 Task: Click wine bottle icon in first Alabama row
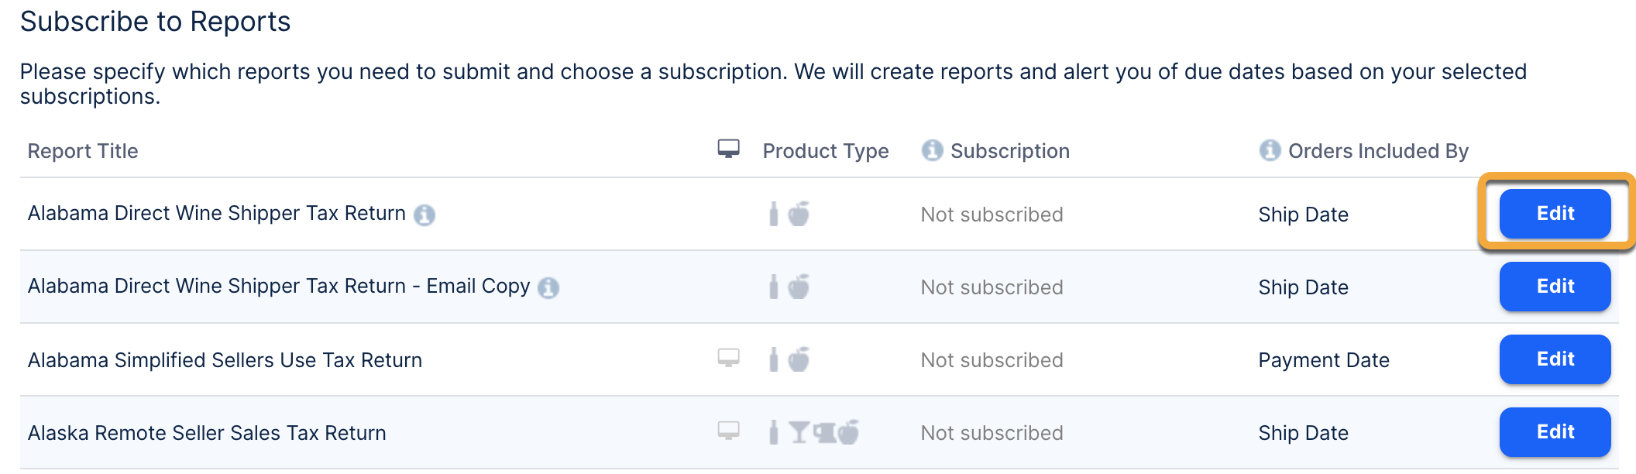[x=773, y=214]
